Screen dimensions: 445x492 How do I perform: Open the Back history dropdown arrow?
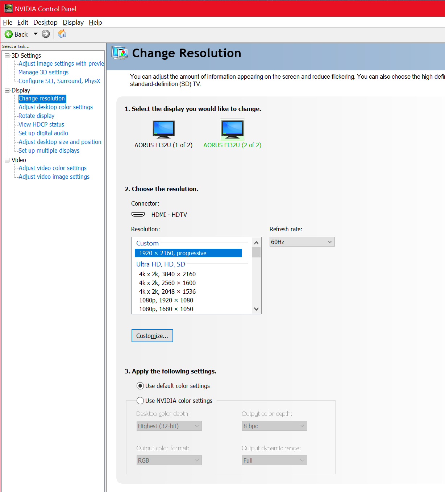coord(36,34)
